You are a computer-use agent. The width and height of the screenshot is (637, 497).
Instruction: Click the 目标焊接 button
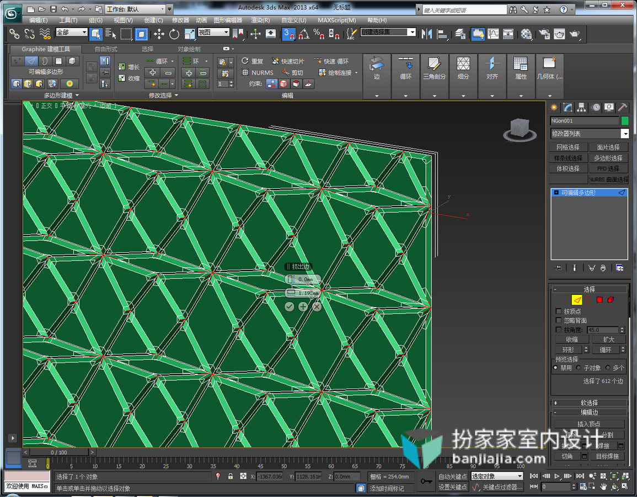(x=607, y=456)
